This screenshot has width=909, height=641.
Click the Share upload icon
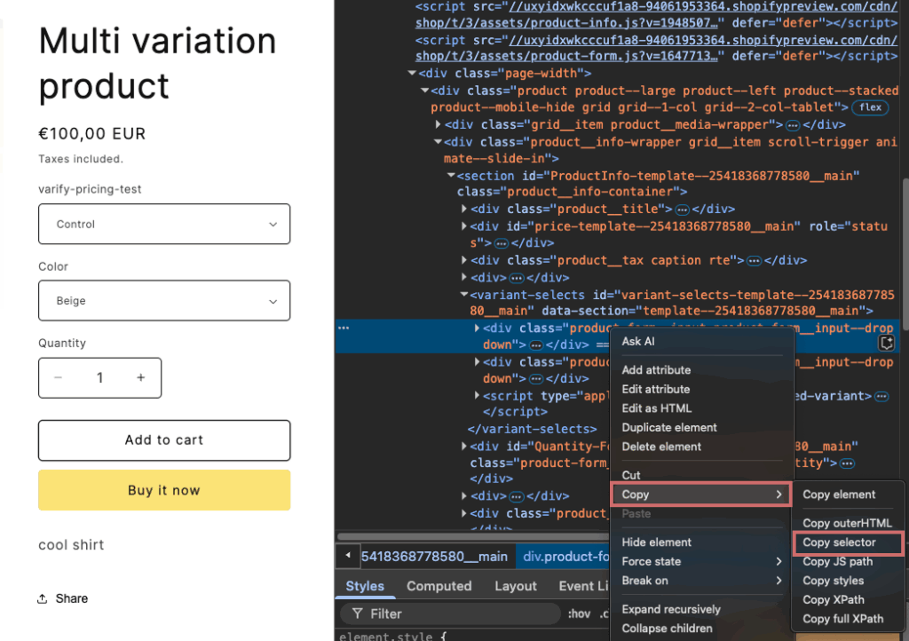[43, 598]
